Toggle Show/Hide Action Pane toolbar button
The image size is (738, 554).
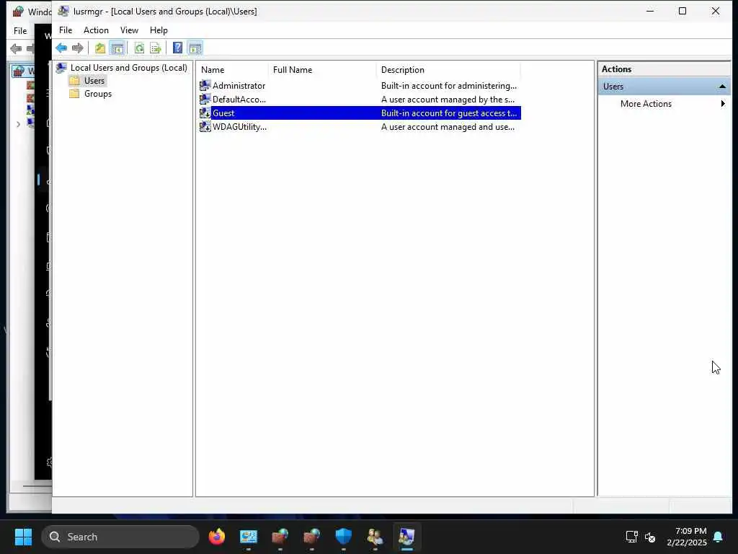(195, 48)
